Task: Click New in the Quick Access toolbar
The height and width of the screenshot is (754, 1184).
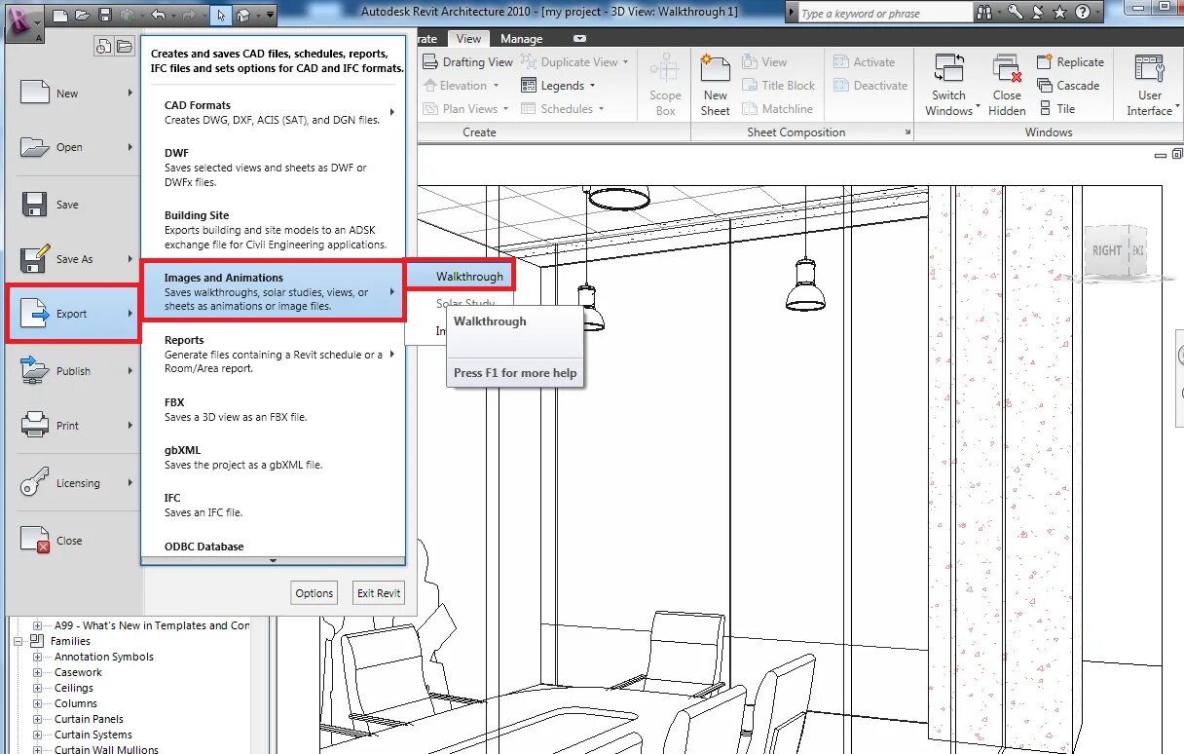Action: pos(60,16)
